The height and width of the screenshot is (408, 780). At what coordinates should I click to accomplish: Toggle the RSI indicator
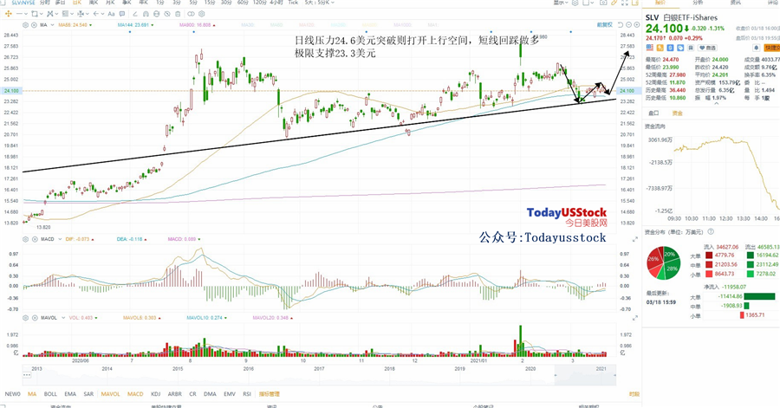[247, 394]
